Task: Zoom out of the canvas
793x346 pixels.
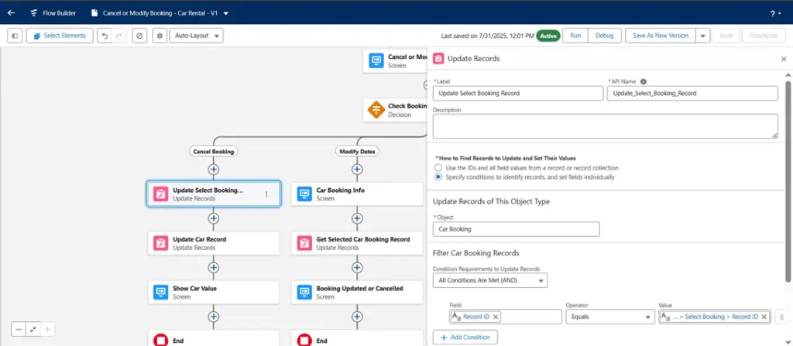Action: [x=19, y=329]
